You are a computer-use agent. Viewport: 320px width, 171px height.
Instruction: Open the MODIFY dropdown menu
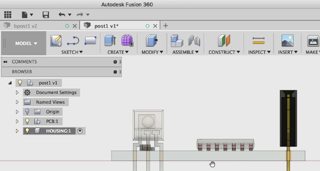[x=152, y=52]
